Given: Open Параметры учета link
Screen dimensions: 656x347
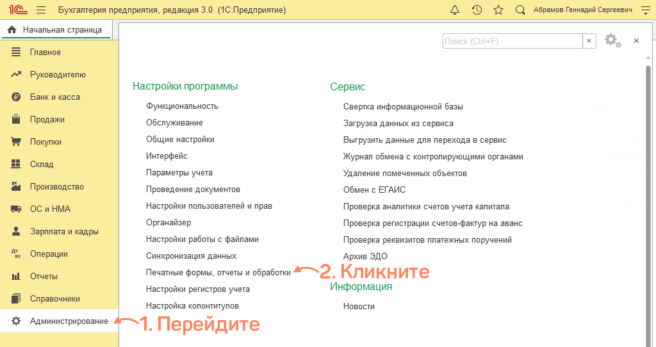Looking at the screenshot, I should click(179, 173).
